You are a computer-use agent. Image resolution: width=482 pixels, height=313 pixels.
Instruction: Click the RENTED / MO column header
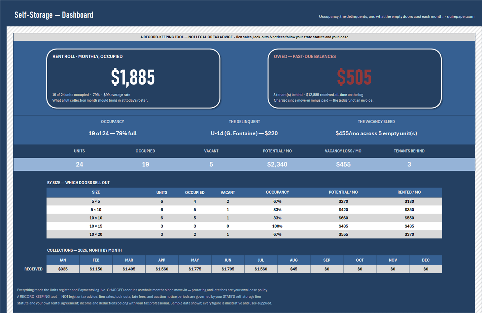point(409,192)
